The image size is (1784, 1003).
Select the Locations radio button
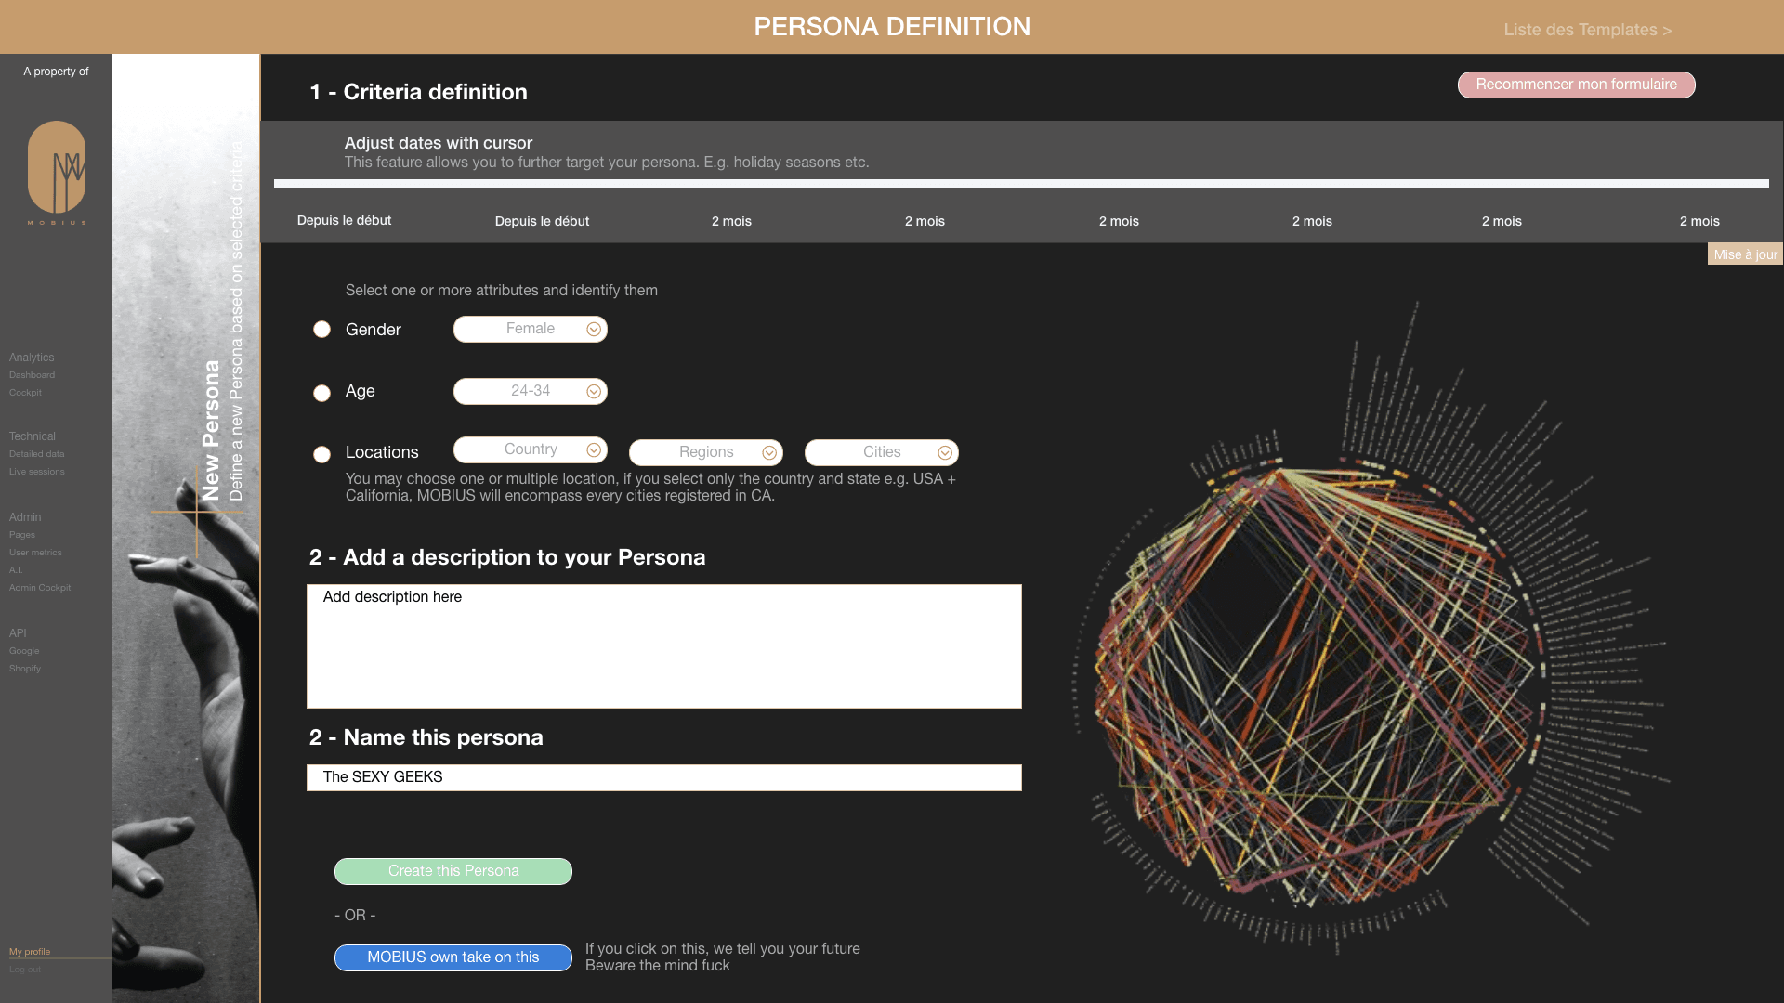321,454
